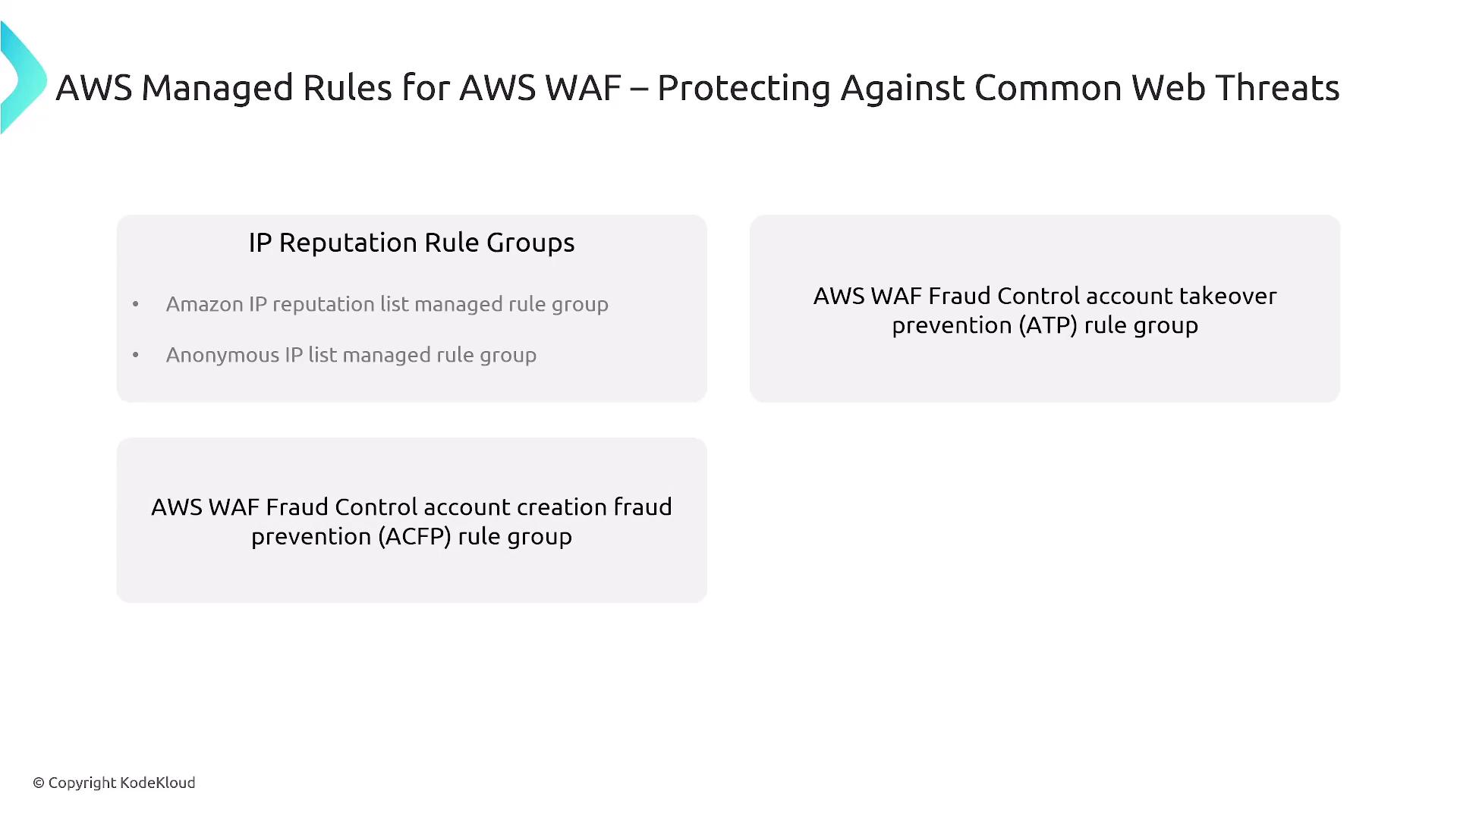Click the bullet dot before Anonymous IP list
This screenshot has width=1457, height=819.
tap(136, 355)
